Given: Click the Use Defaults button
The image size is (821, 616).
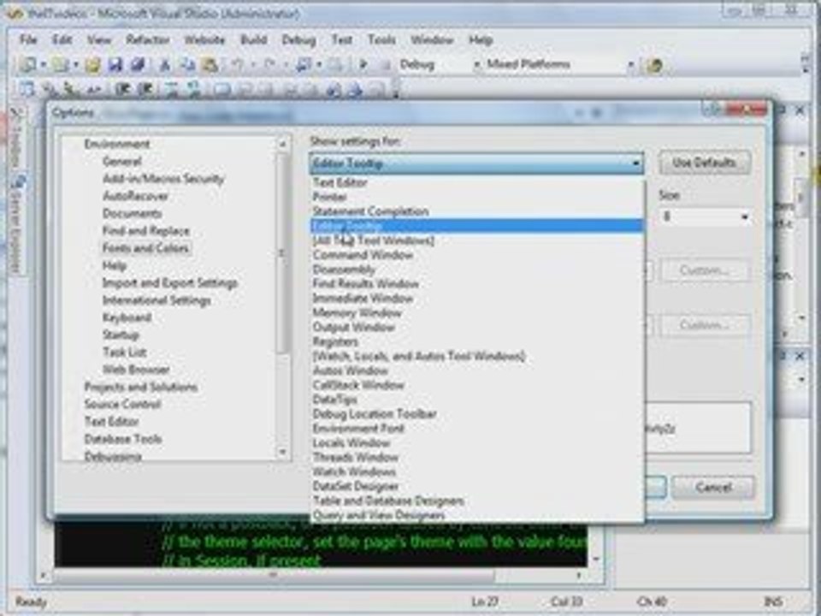Looking at the screenshot, I should coord(704,163).
